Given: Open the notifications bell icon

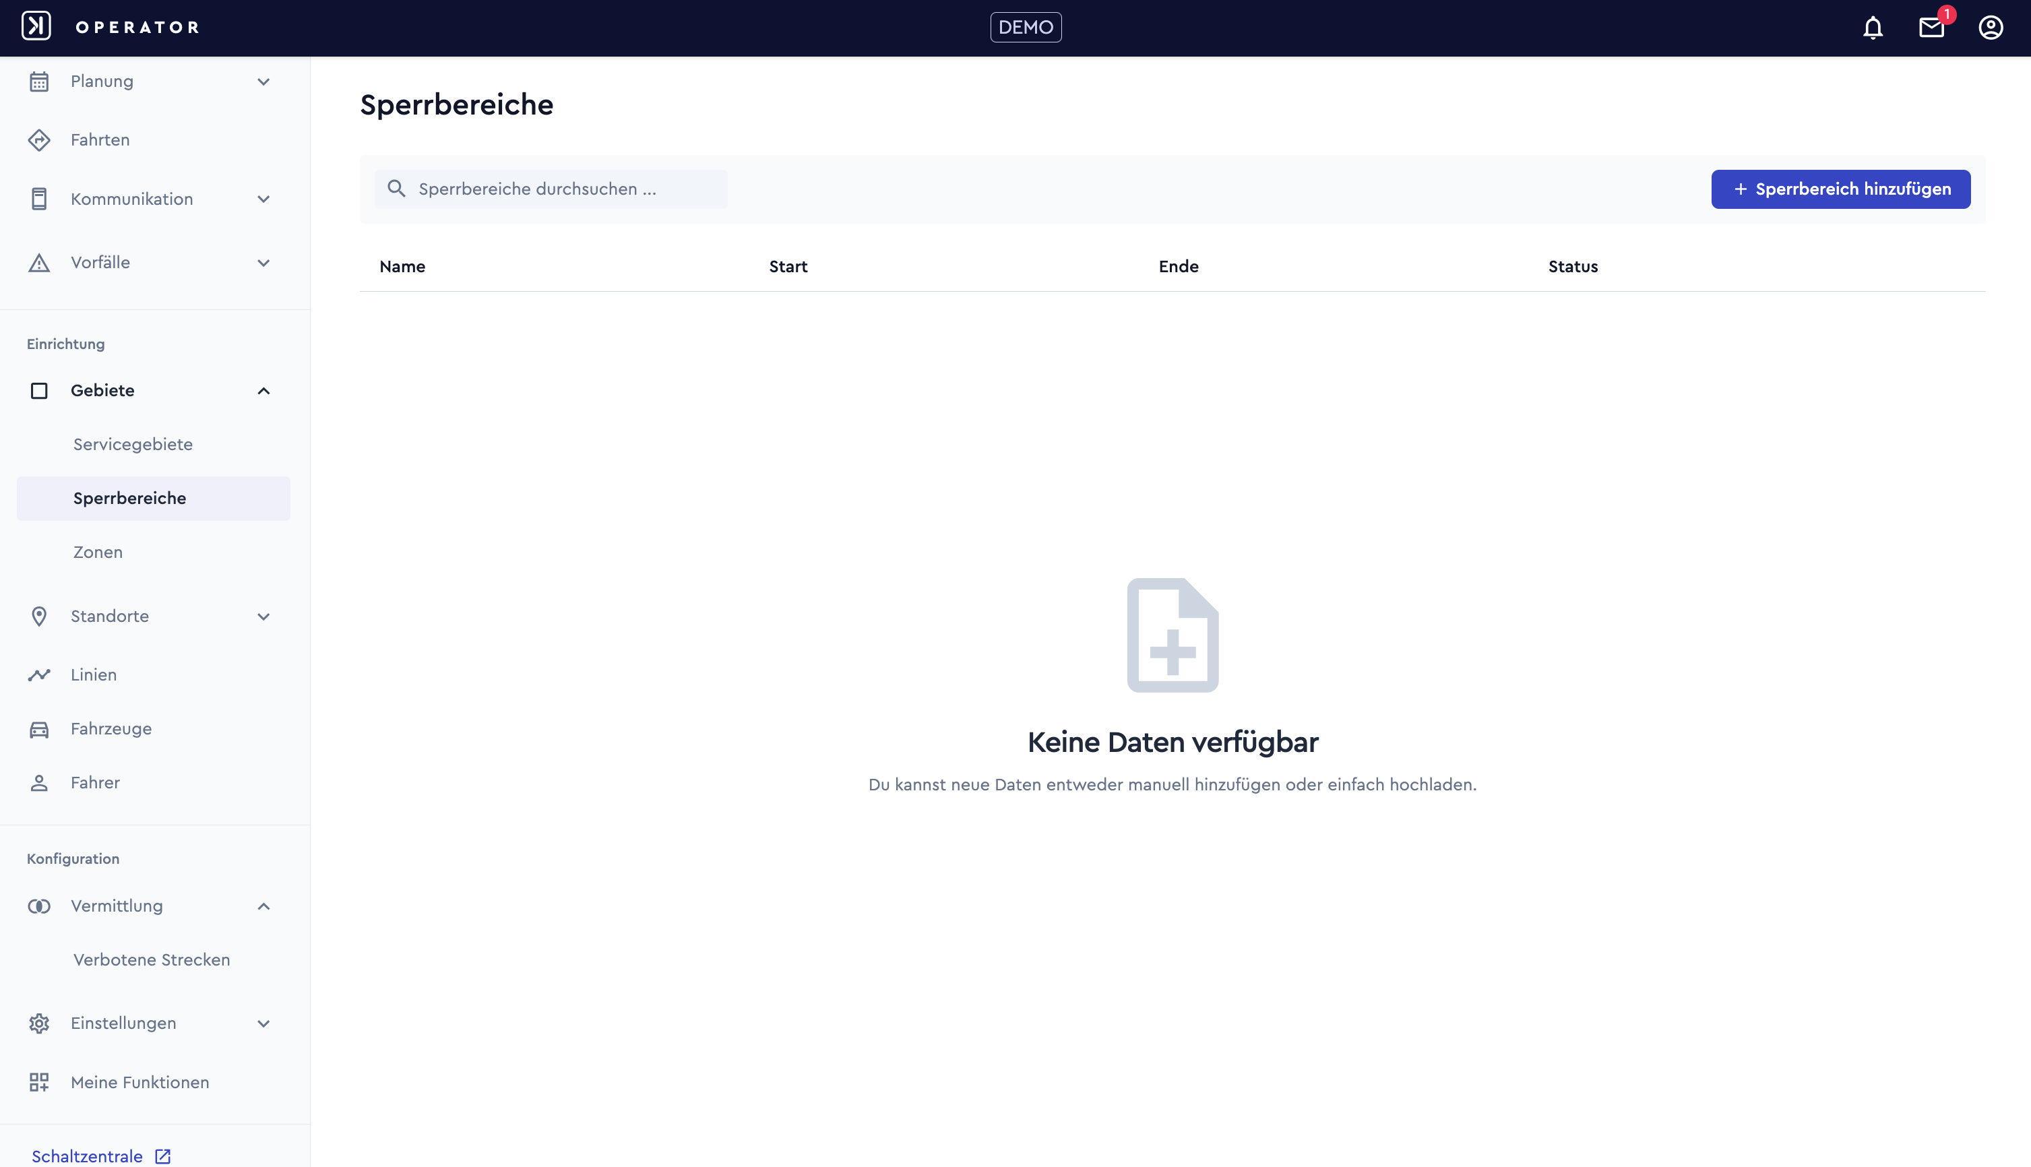Looking at the screenshot, I should click(1872, 28).
